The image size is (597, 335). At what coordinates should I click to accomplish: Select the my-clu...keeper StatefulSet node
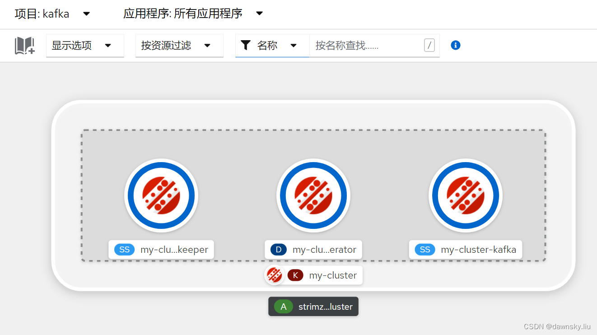coord(161,195)
